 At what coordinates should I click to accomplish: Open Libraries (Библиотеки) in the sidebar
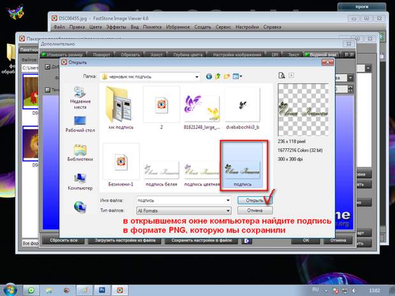pyautogui.click(x=80, y=153)
